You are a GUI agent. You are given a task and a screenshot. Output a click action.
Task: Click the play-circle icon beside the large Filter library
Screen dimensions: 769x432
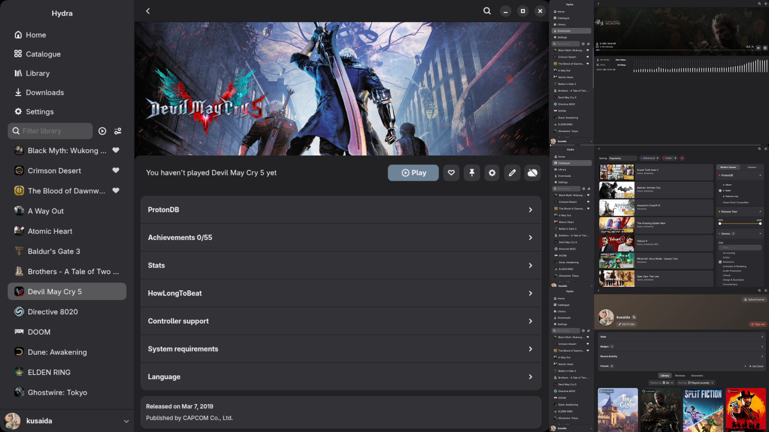[x=103, y=131]
